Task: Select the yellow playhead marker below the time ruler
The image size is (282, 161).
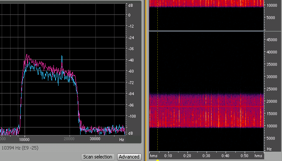Action: click(x=158, y=160)
